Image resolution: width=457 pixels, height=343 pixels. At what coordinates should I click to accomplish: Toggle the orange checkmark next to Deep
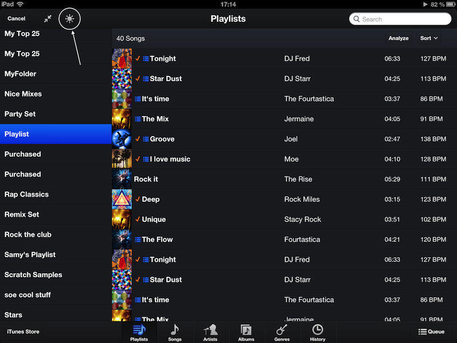click(138, 199)
